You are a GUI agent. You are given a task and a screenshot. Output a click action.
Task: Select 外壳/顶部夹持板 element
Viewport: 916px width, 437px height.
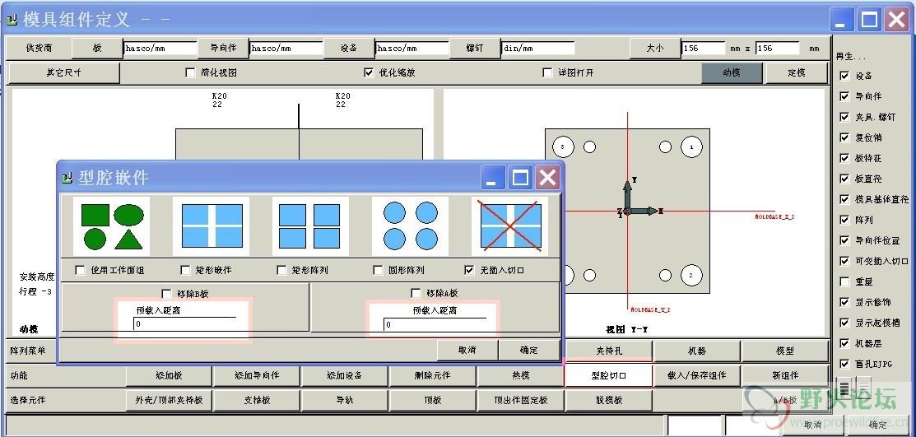169,401
